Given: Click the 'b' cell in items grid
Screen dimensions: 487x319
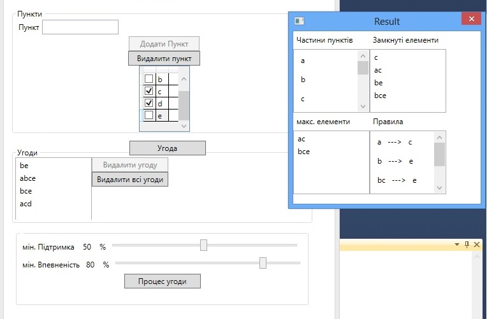Looking at the screenshot, I should 162,79.
